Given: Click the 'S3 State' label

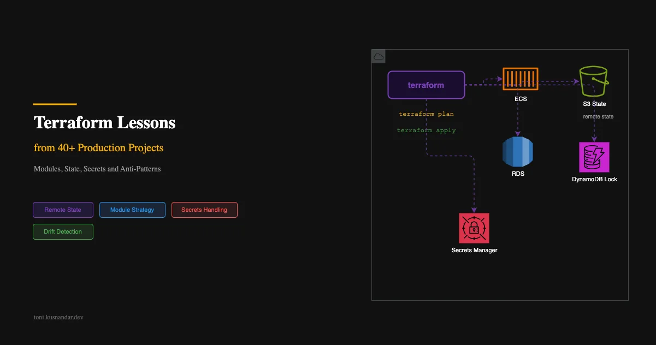Looking at the screenshot, I should click(594, 104).
